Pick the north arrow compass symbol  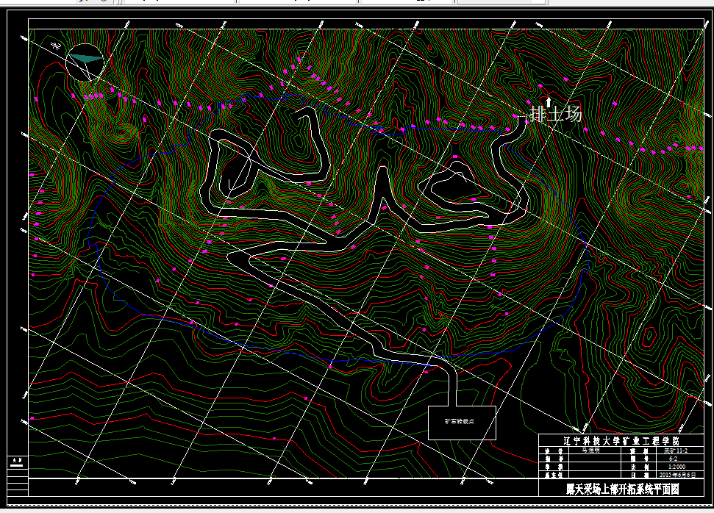click(x=85, y=62)
